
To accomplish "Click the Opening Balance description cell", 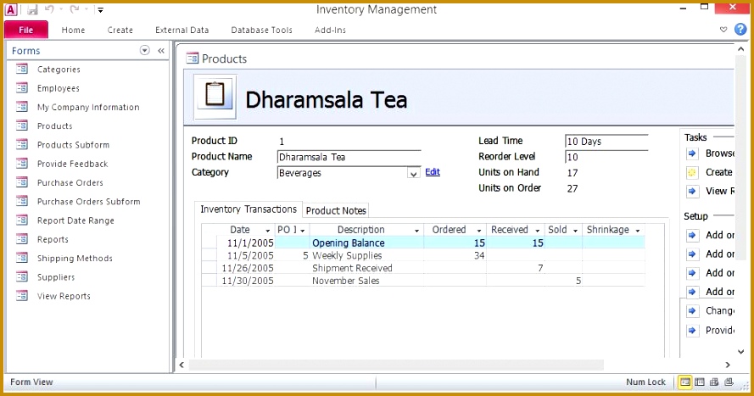I will pyautogui.click(x=367, y=243).
